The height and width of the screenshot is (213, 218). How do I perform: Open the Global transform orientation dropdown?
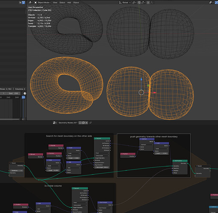pos(125,3)
